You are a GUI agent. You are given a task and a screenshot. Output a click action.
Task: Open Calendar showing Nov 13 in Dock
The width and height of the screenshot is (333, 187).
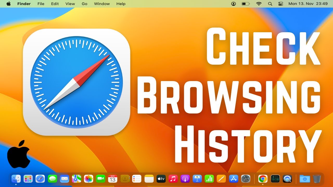pyautogui.click(x=113, y=179)
